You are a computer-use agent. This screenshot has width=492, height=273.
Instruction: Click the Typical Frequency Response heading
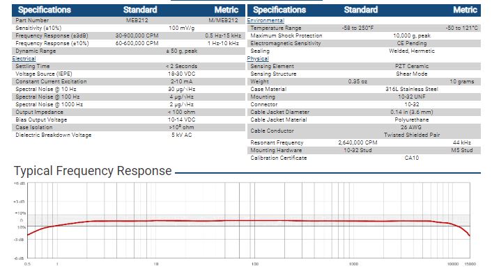tap(93, 171)
